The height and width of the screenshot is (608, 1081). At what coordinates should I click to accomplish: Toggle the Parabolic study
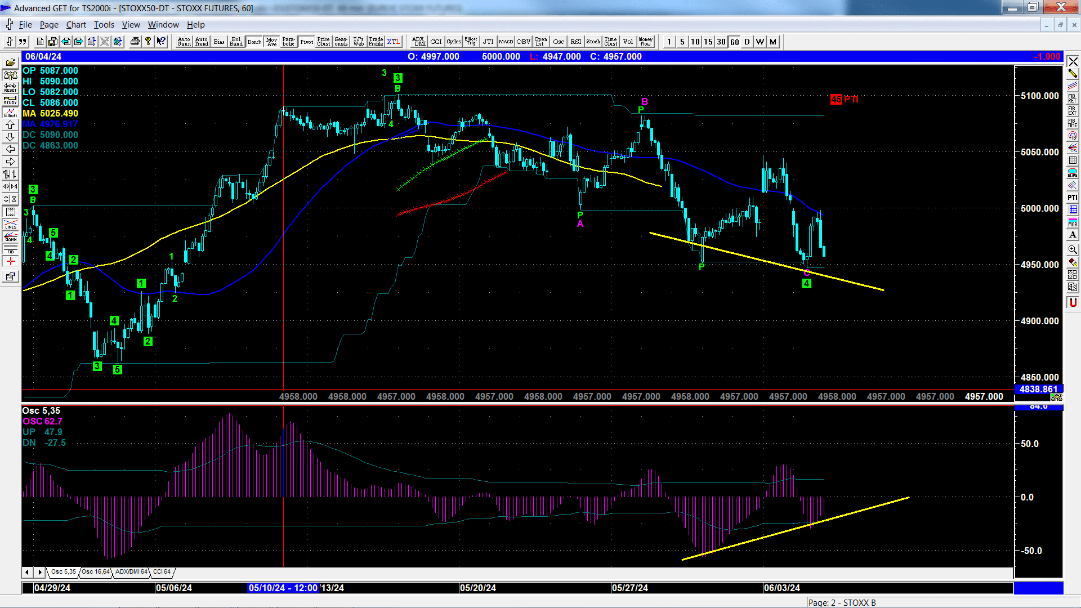(289, 42)
